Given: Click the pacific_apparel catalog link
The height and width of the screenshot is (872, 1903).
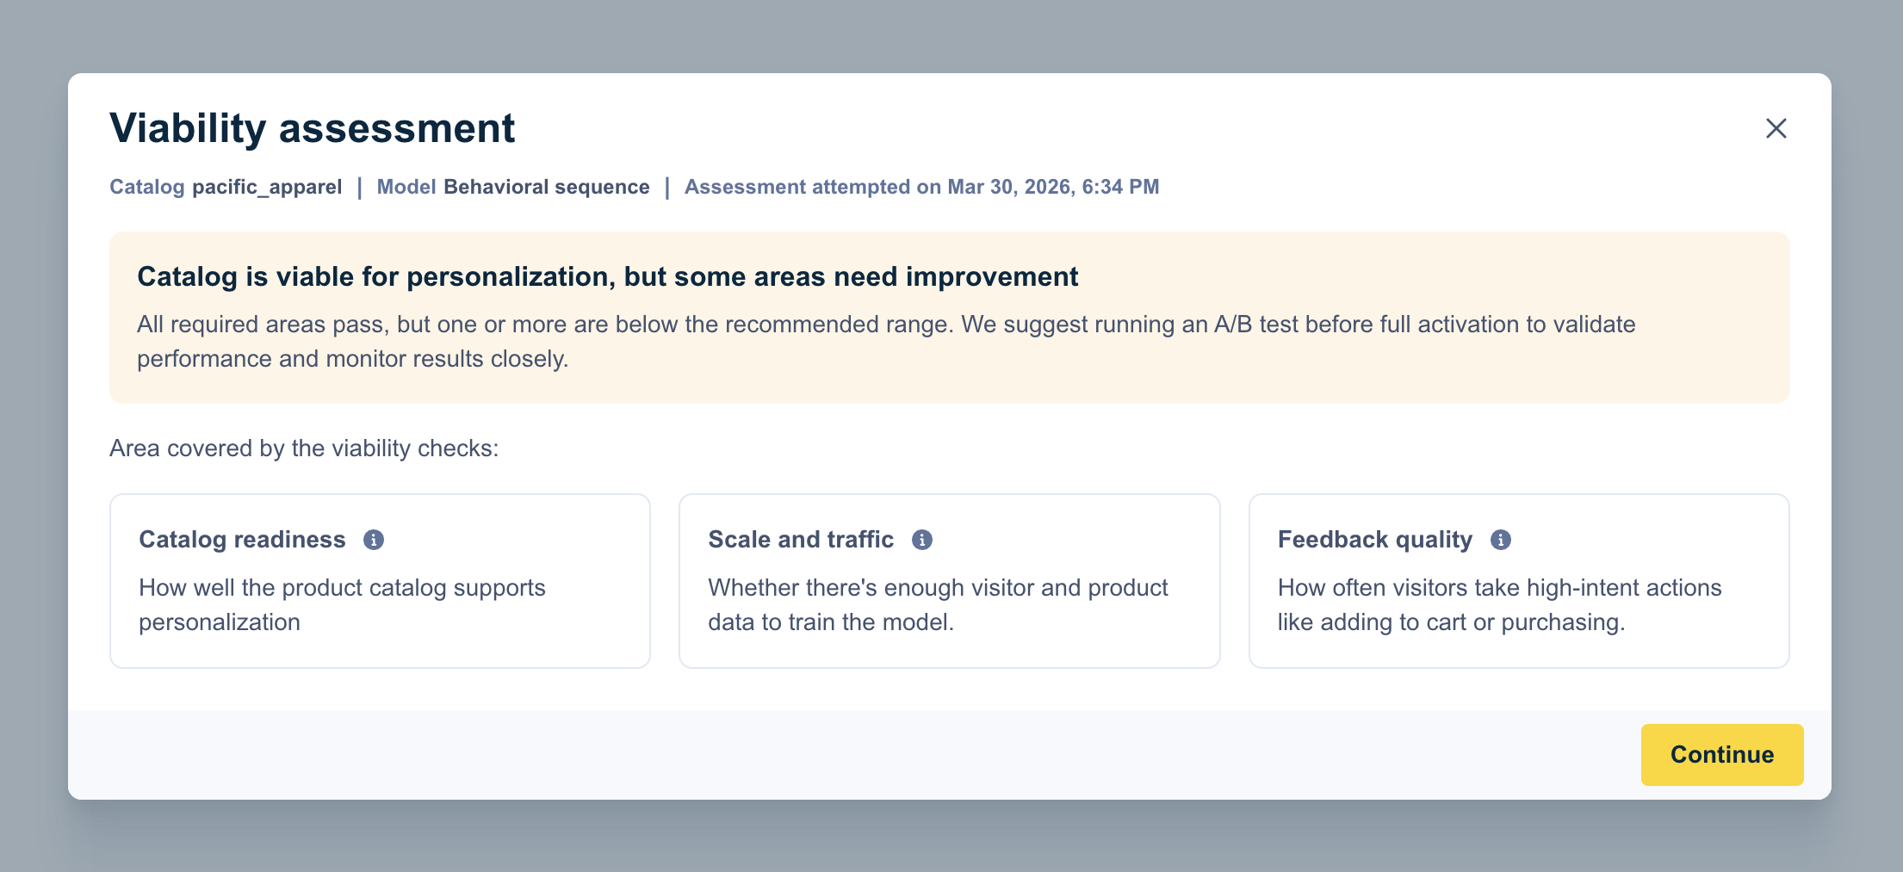Looking at the screenshot, I should (267, 187).
